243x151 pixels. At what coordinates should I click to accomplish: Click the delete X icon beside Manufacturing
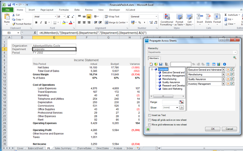[227, 75]
